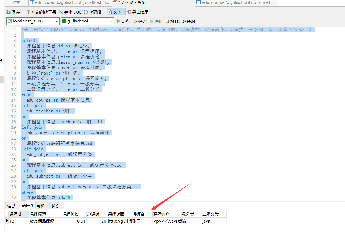This screenshot has width=345, height=232.
Task: Click the subject_parent_id=二级课程分类.id line
Action: (x=83, y=187)
